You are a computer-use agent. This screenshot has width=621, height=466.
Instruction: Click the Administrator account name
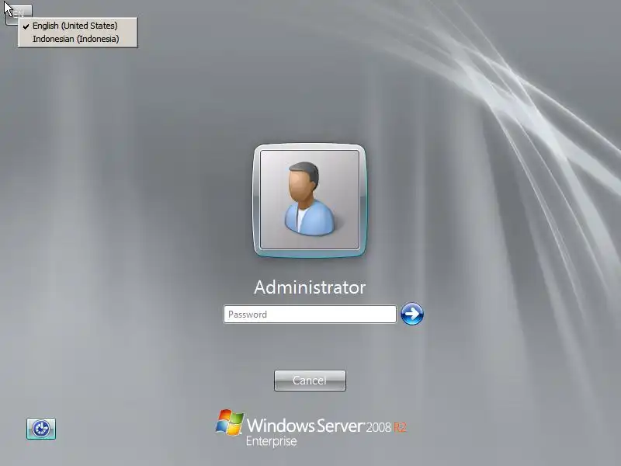click(x=310, y=287)
